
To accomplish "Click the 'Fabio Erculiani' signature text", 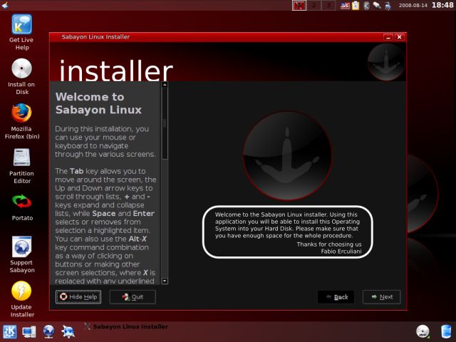I will pyautogui.click(x=341, y=252).
